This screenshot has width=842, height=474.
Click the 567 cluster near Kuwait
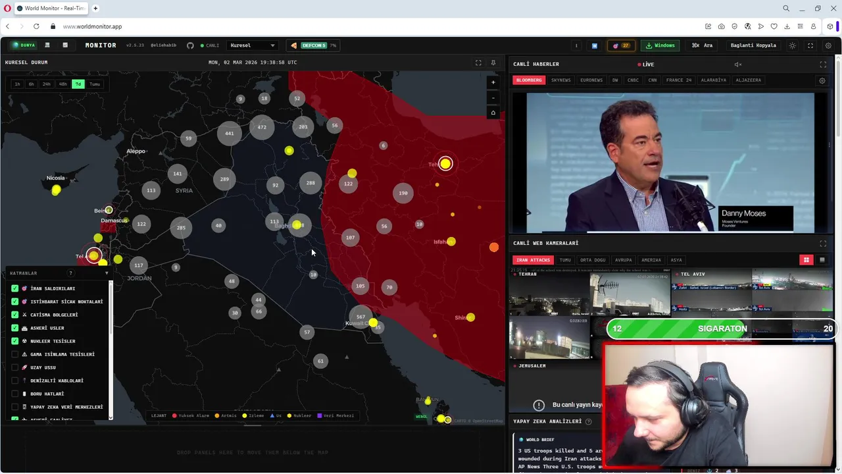point(360,317)
